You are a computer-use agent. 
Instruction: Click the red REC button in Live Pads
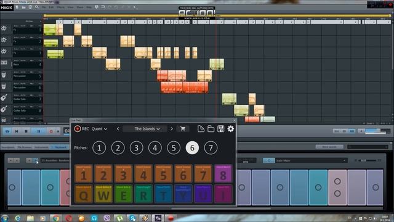(x=78, y=129)
